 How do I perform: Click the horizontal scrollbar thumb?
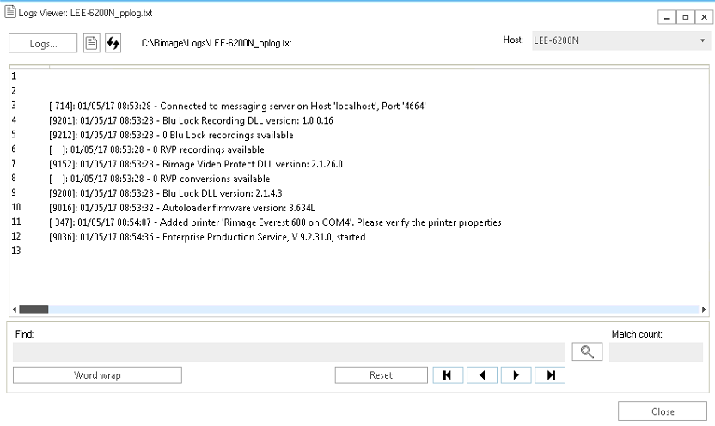34,309
